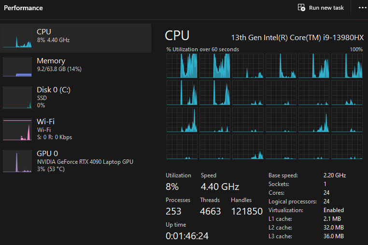Click the Run new task icon
This screenshot has height=245, width=368.
tap(301, 8)
